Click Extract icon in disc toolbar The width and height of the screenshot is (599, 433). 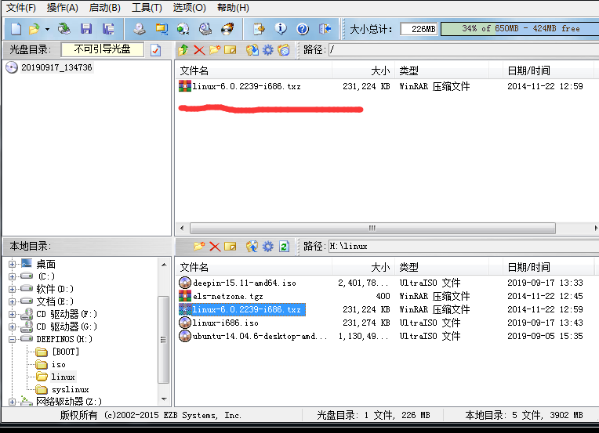point(252,50)
